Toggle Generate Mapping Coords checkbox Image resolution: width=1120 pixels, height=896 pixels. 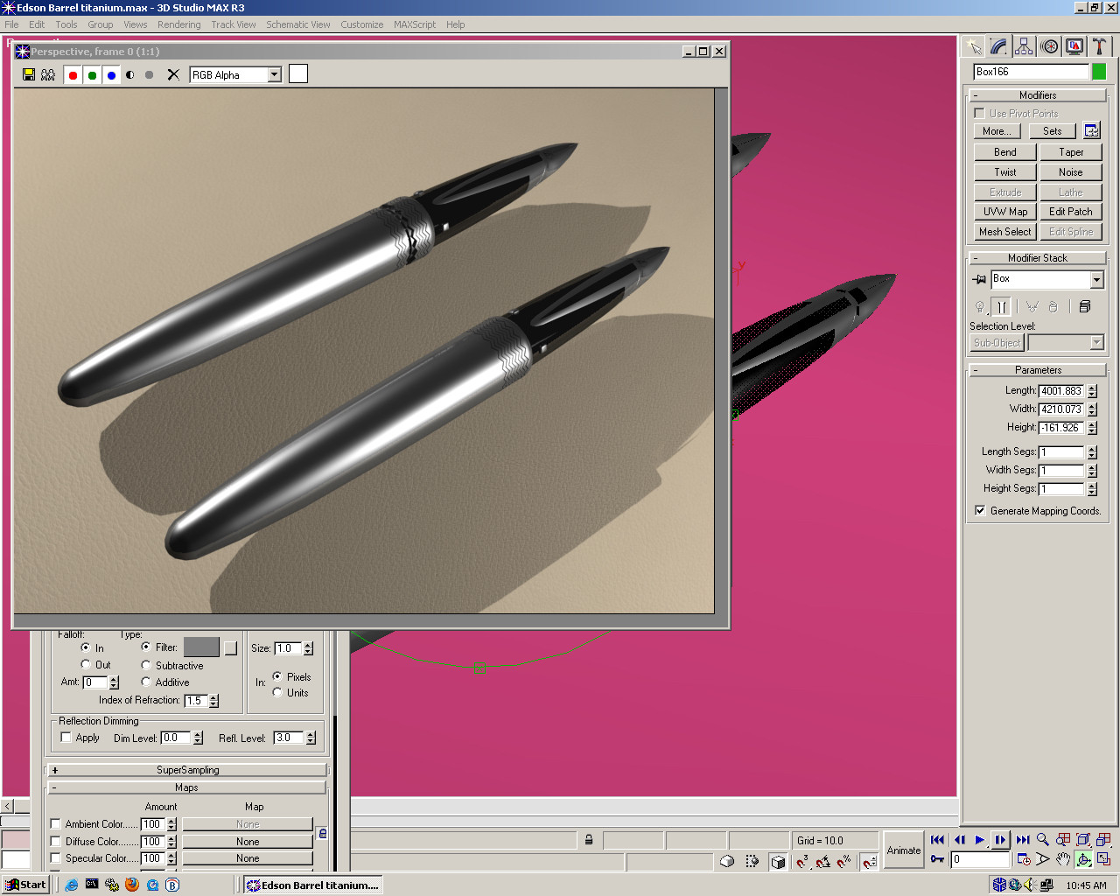980,511
